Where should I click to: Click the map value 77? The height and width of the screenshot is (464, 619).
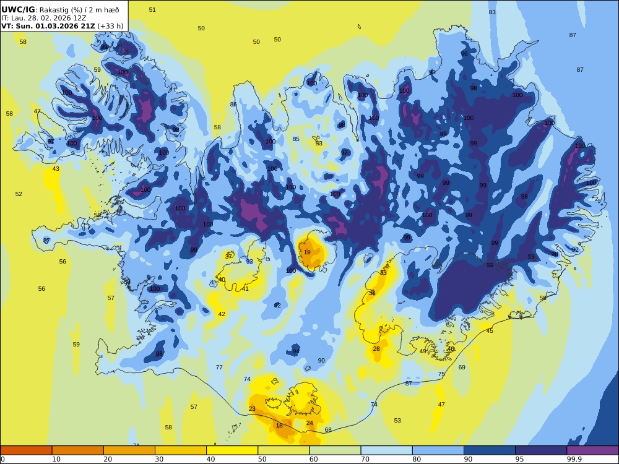(x=219, y=367)
